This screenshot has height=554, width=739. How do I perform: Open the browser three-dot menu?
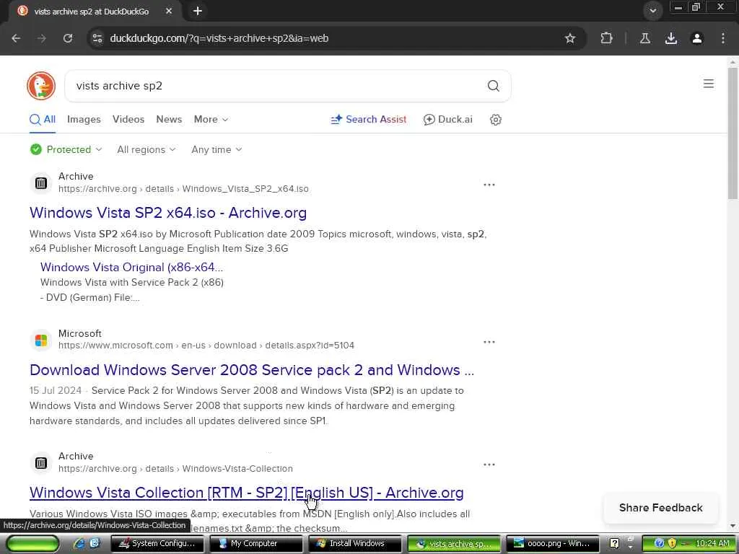click(723, 38)
